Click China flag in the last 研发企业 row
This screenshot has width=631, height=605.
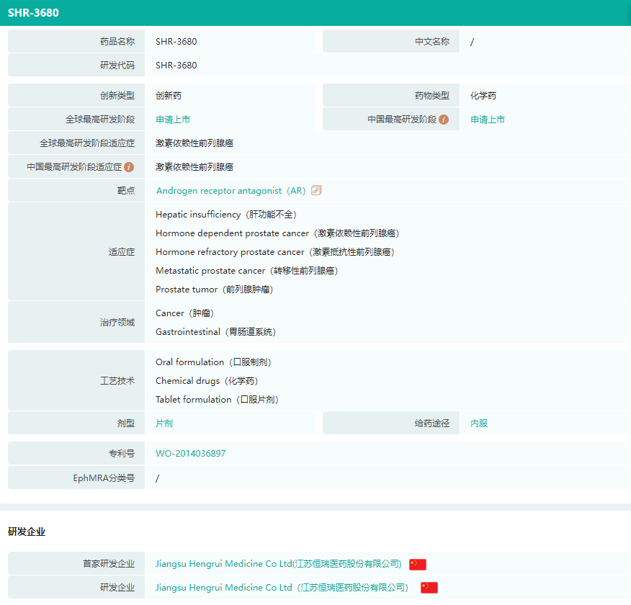tap(429, 588)
